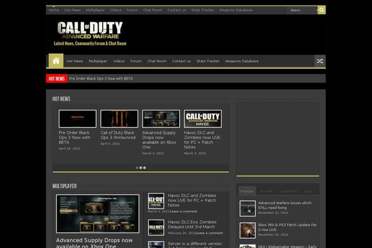This screenshot has width=372, height=248.
Task: Focus the Search input field
Action: [x=303, y=10]
